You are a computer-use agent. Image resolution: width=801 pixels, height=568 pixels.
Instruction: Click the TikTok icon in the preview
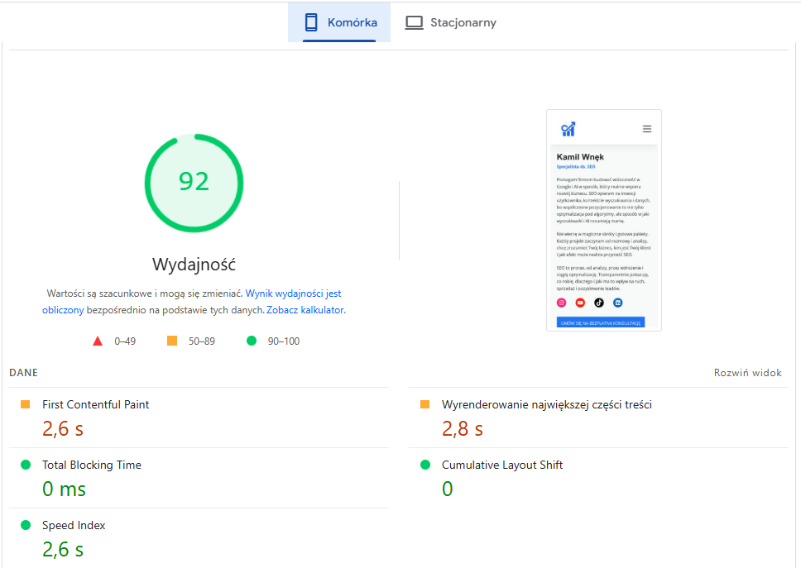(599, 303)
